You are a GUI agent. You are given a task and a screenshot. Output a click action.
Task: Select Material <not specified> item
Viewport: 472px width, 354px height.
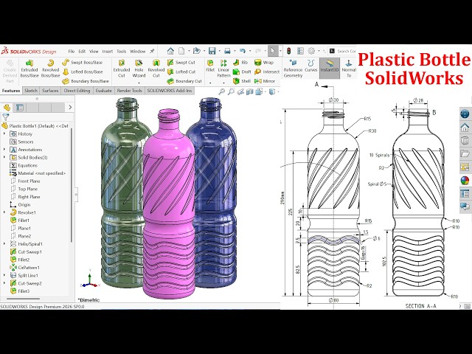pyautogui.click(x=38, y=173)
